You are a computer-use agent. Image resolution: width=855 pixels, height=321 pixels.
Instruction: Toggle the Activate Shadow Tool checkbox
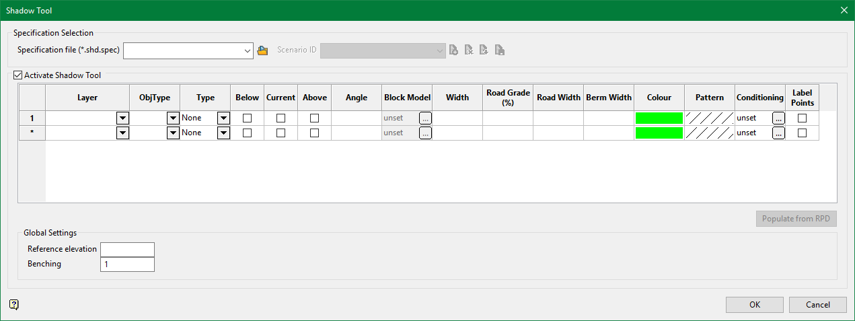click(x=18, y=76)
